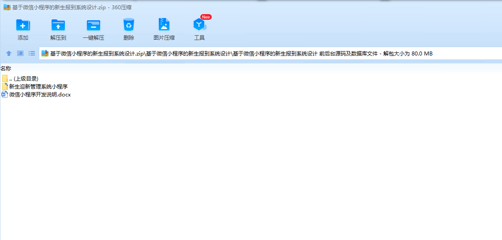
Task: Select the folder icon of 新生迎新管理系统小程序
Action: [x=5, y=86]
